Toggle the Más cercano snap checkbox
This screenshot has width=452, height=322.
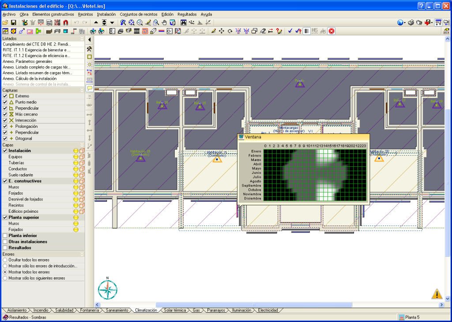click(x=5, y=114)
